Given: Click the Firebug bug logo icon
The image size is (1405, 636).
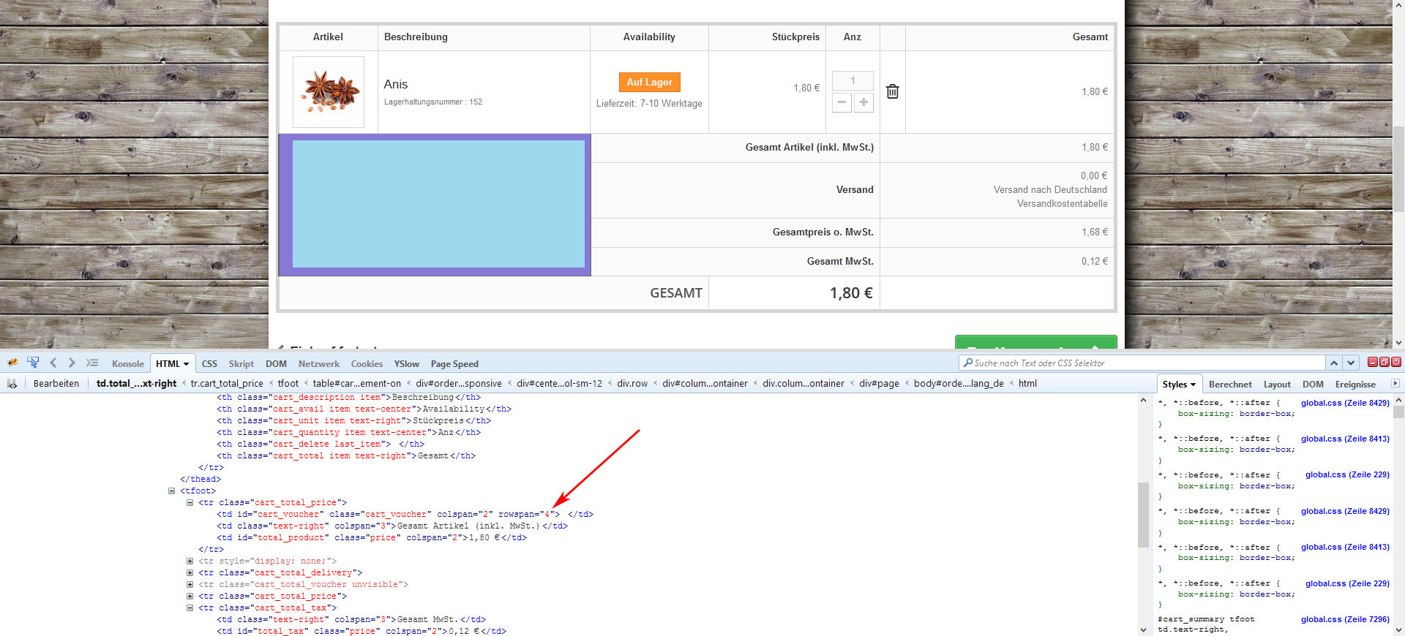Looking at the screenshot, I should [x=12, y=363].
